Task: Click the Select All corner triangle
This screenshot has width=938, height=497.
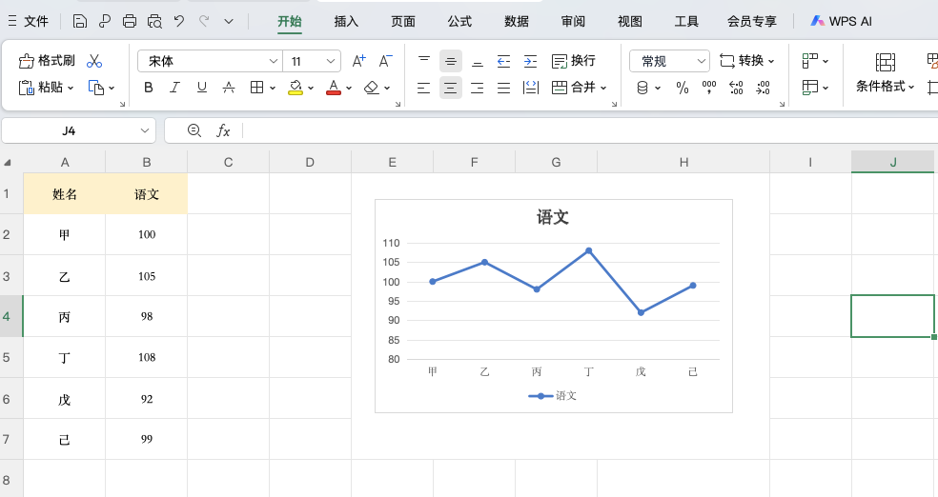Action: [8, 163]
